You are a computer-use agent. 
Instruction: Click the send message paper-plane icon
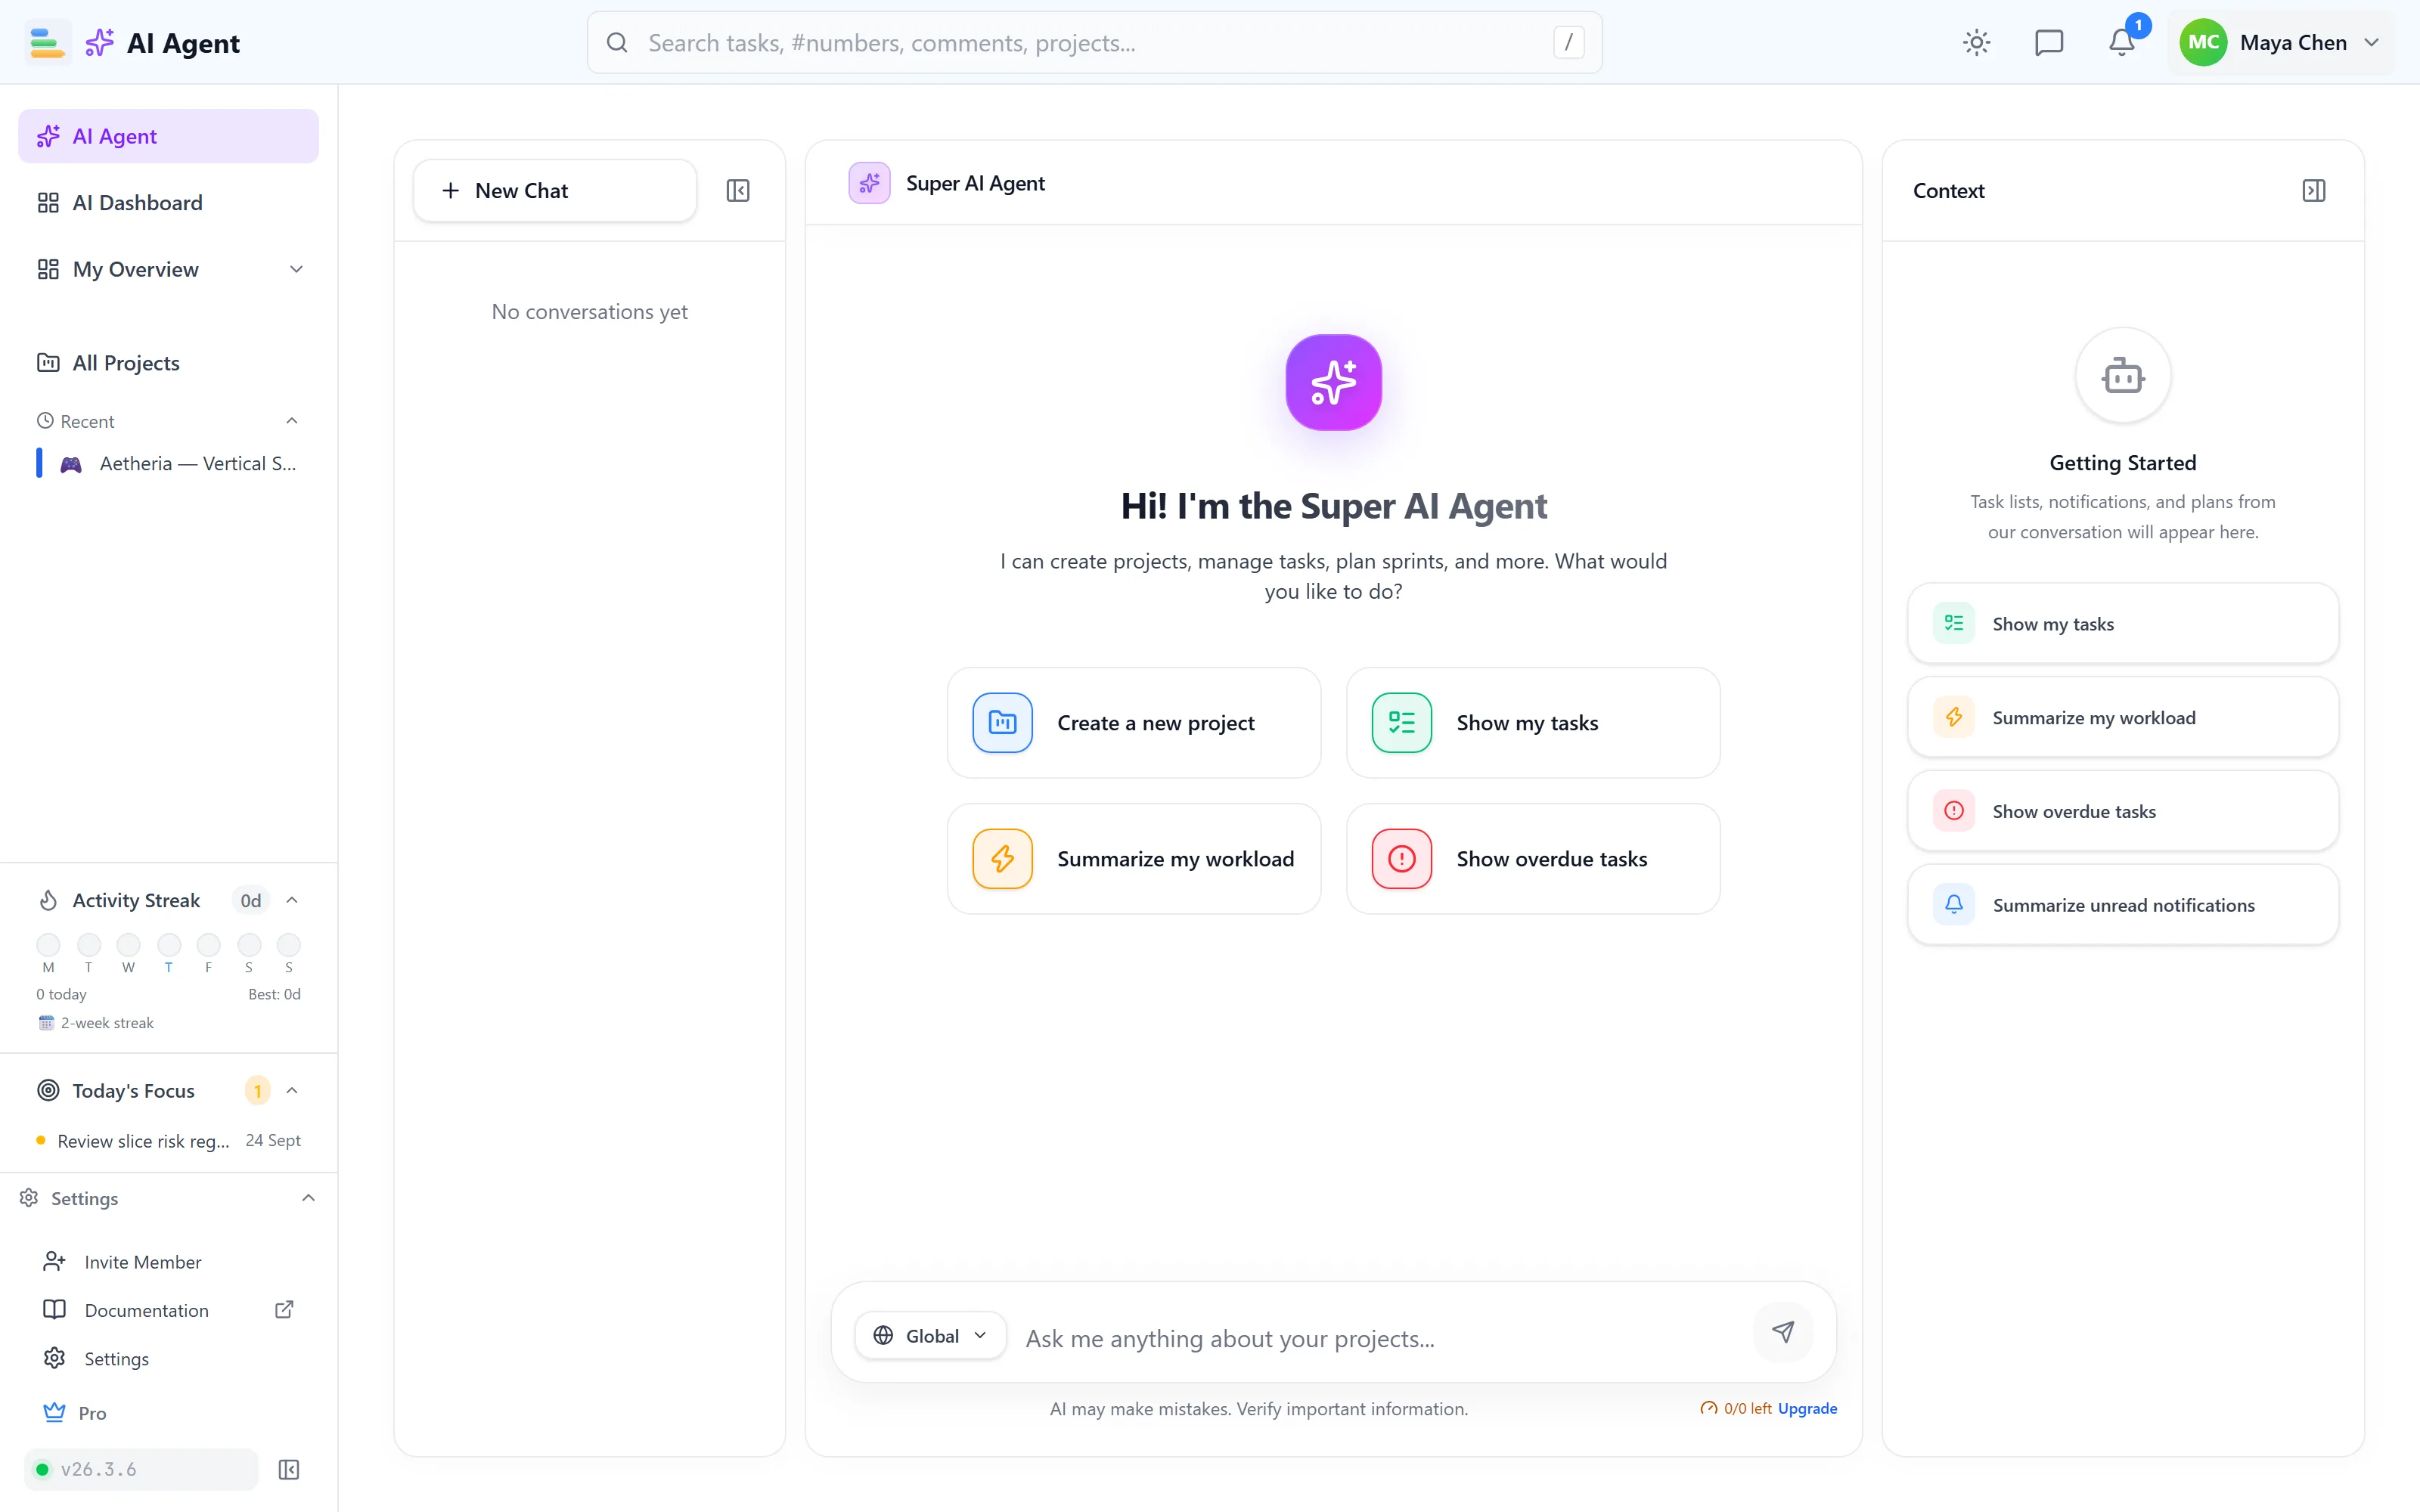[x=1783, y=1332]
